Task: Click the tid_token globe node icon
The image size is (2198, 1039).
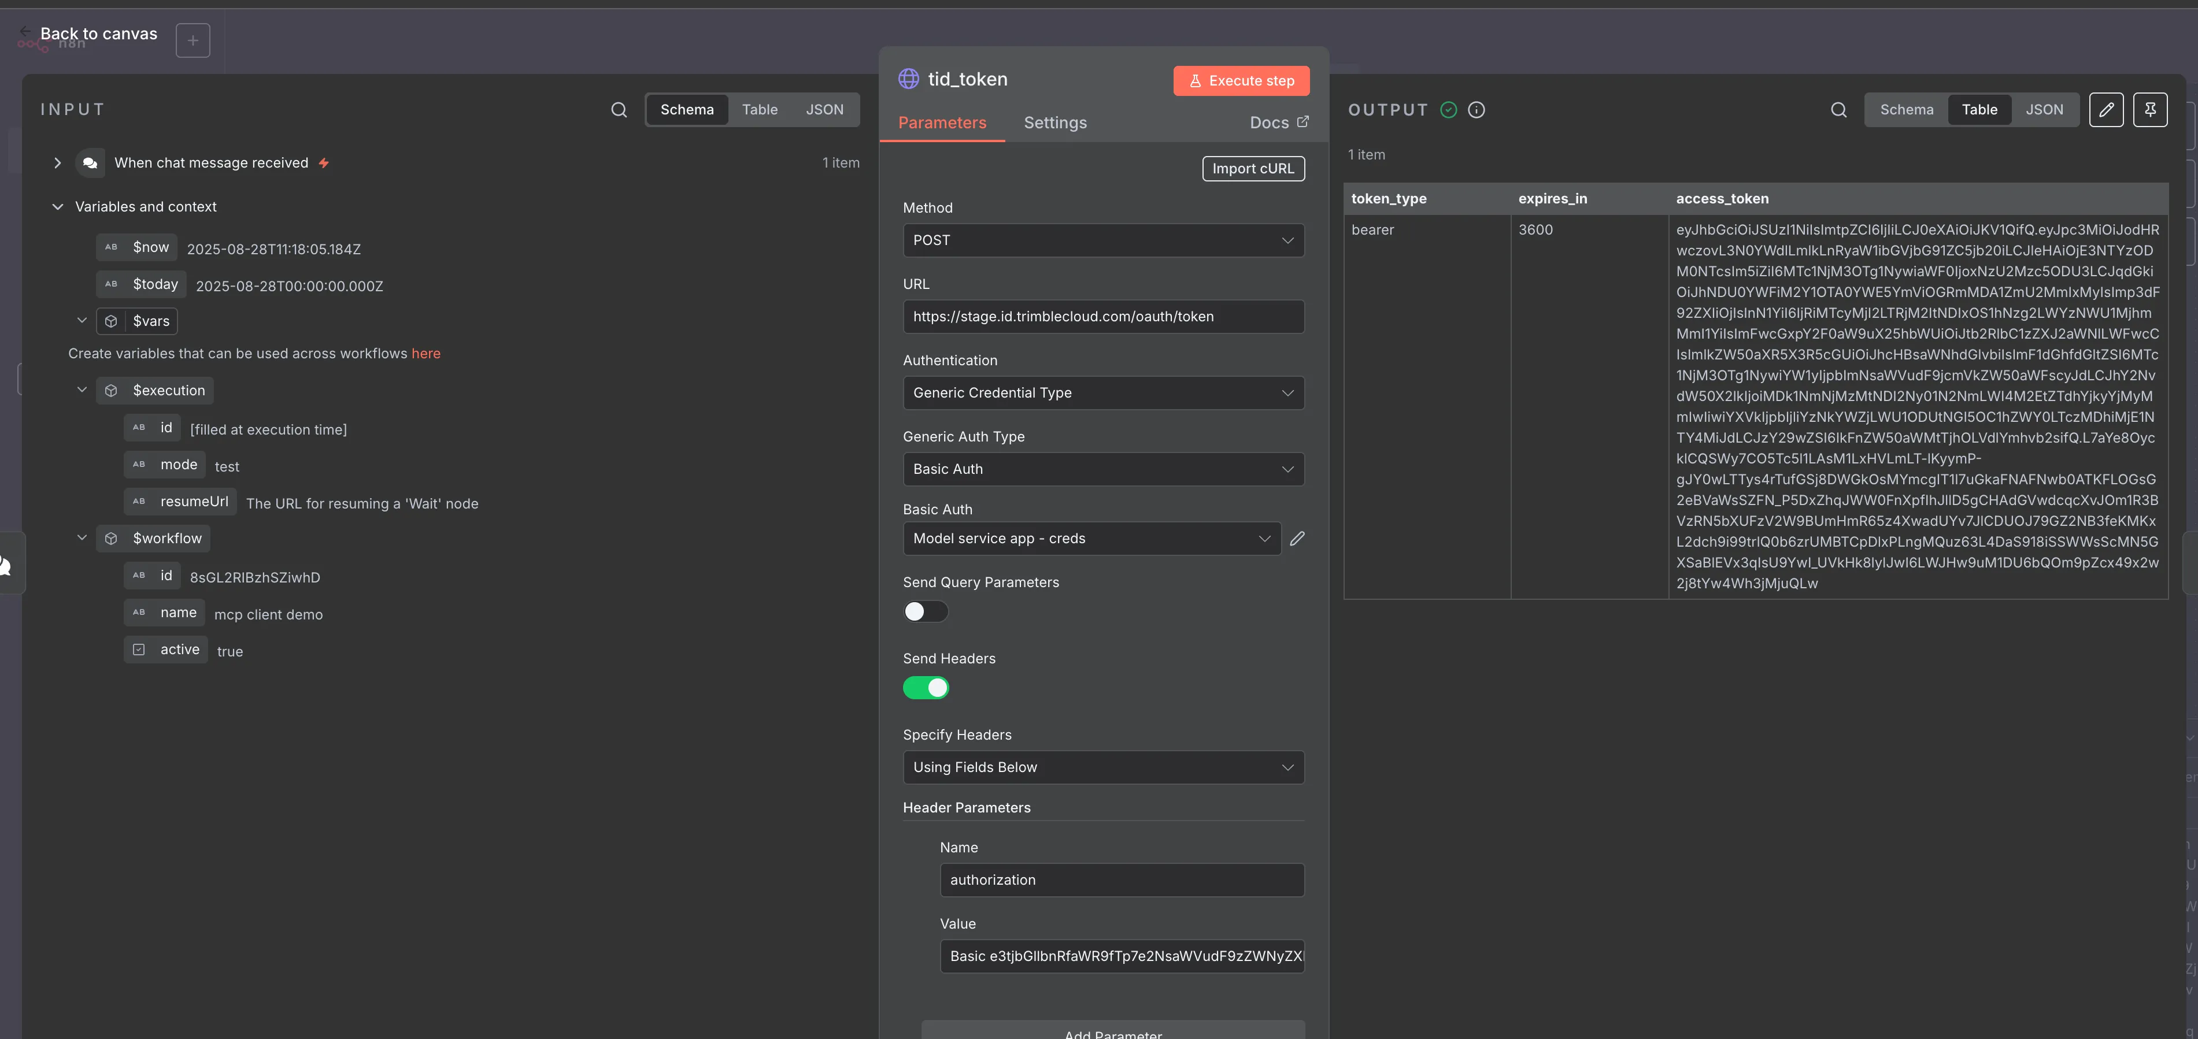Action: click(908, 79)
